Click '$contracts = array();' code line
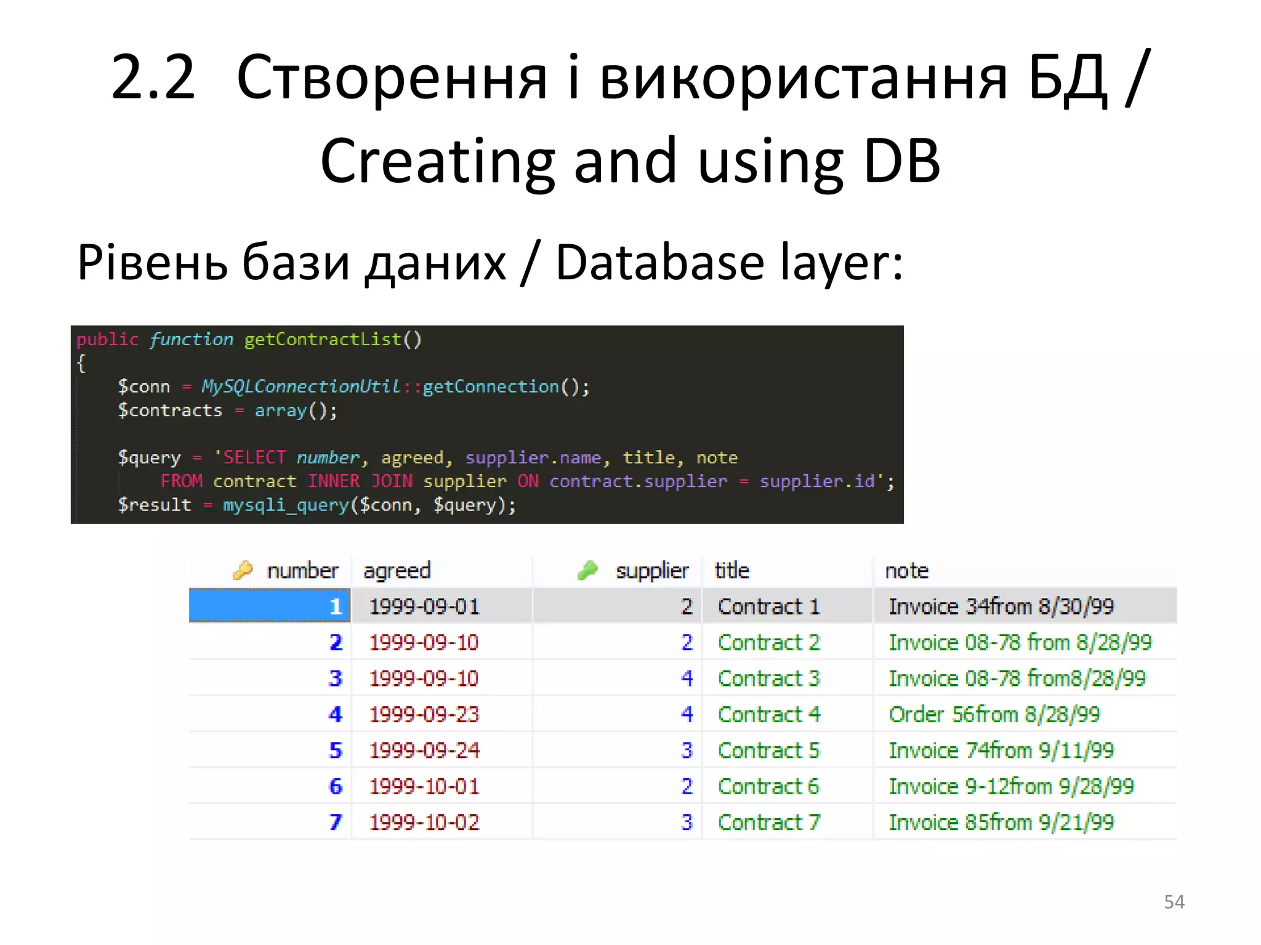 pos(228,410)
